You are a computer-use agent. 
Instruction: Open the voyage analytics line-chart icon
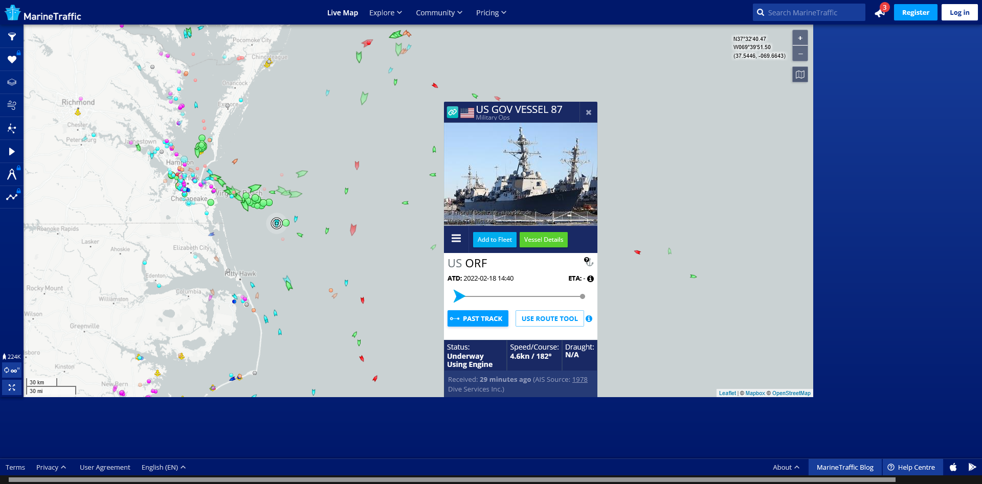click(12, 197)
